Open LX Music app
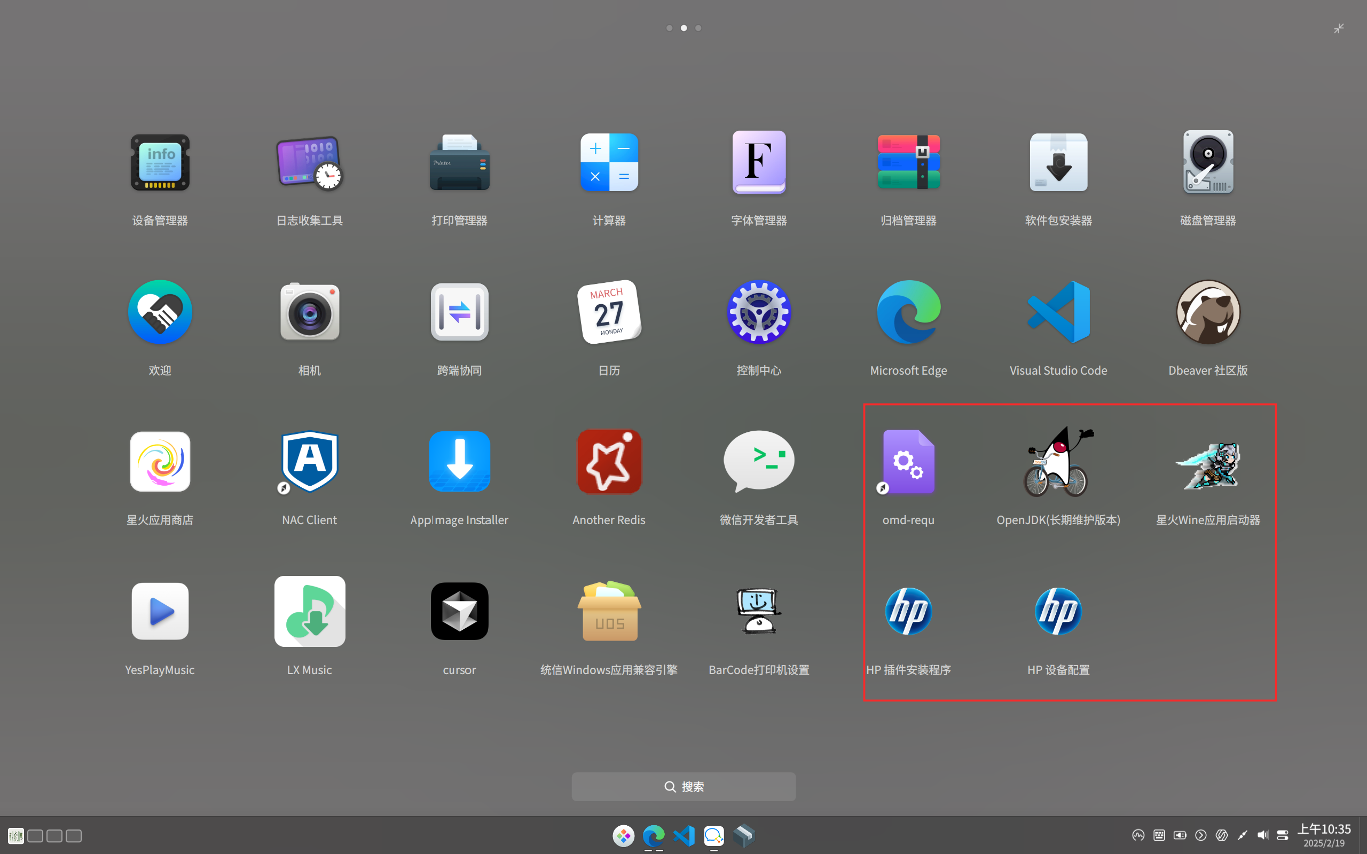This screenshot has height=854, width=1367. click(x=310, y=611)
